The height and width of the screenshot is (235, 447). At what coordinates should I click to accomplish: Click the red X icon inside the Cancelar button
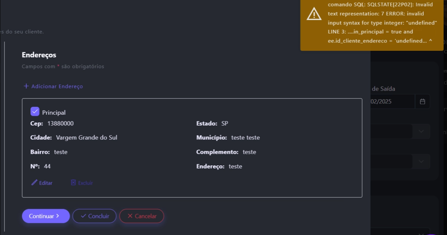click(x=130, y=216)
